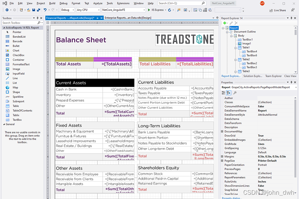The height and width of the screenshot is (199, 299).
Task: Open the Format menu
Action: click(x=76, y=3)
